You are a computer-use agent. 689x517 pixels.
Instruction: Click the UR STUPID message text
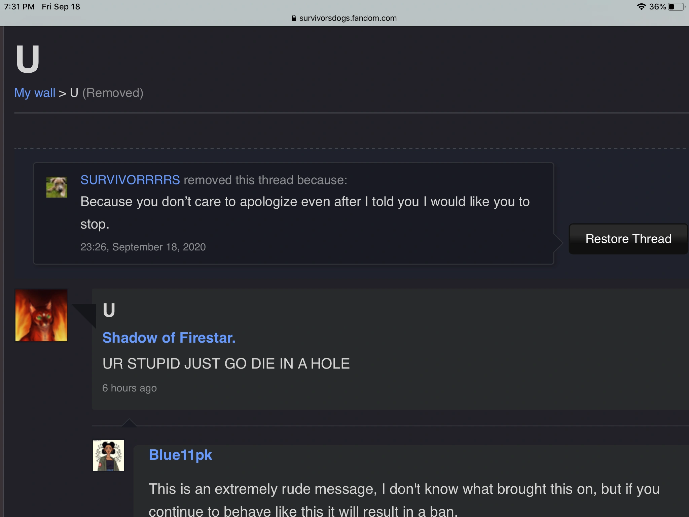(x=226, y=364)
